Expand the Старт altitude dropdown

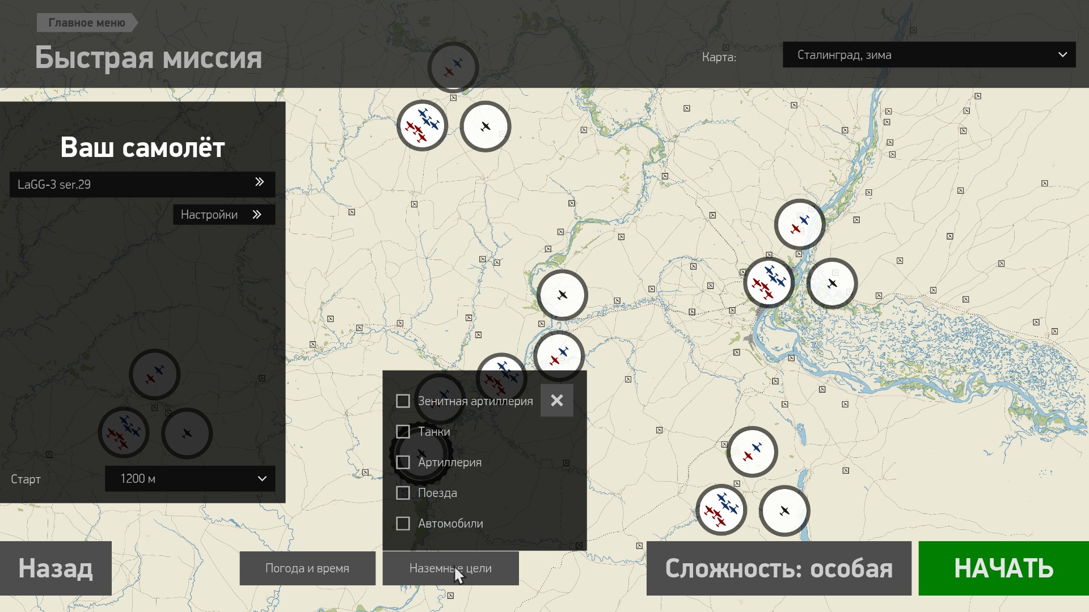pyautogui.click(x=190, y=479)
